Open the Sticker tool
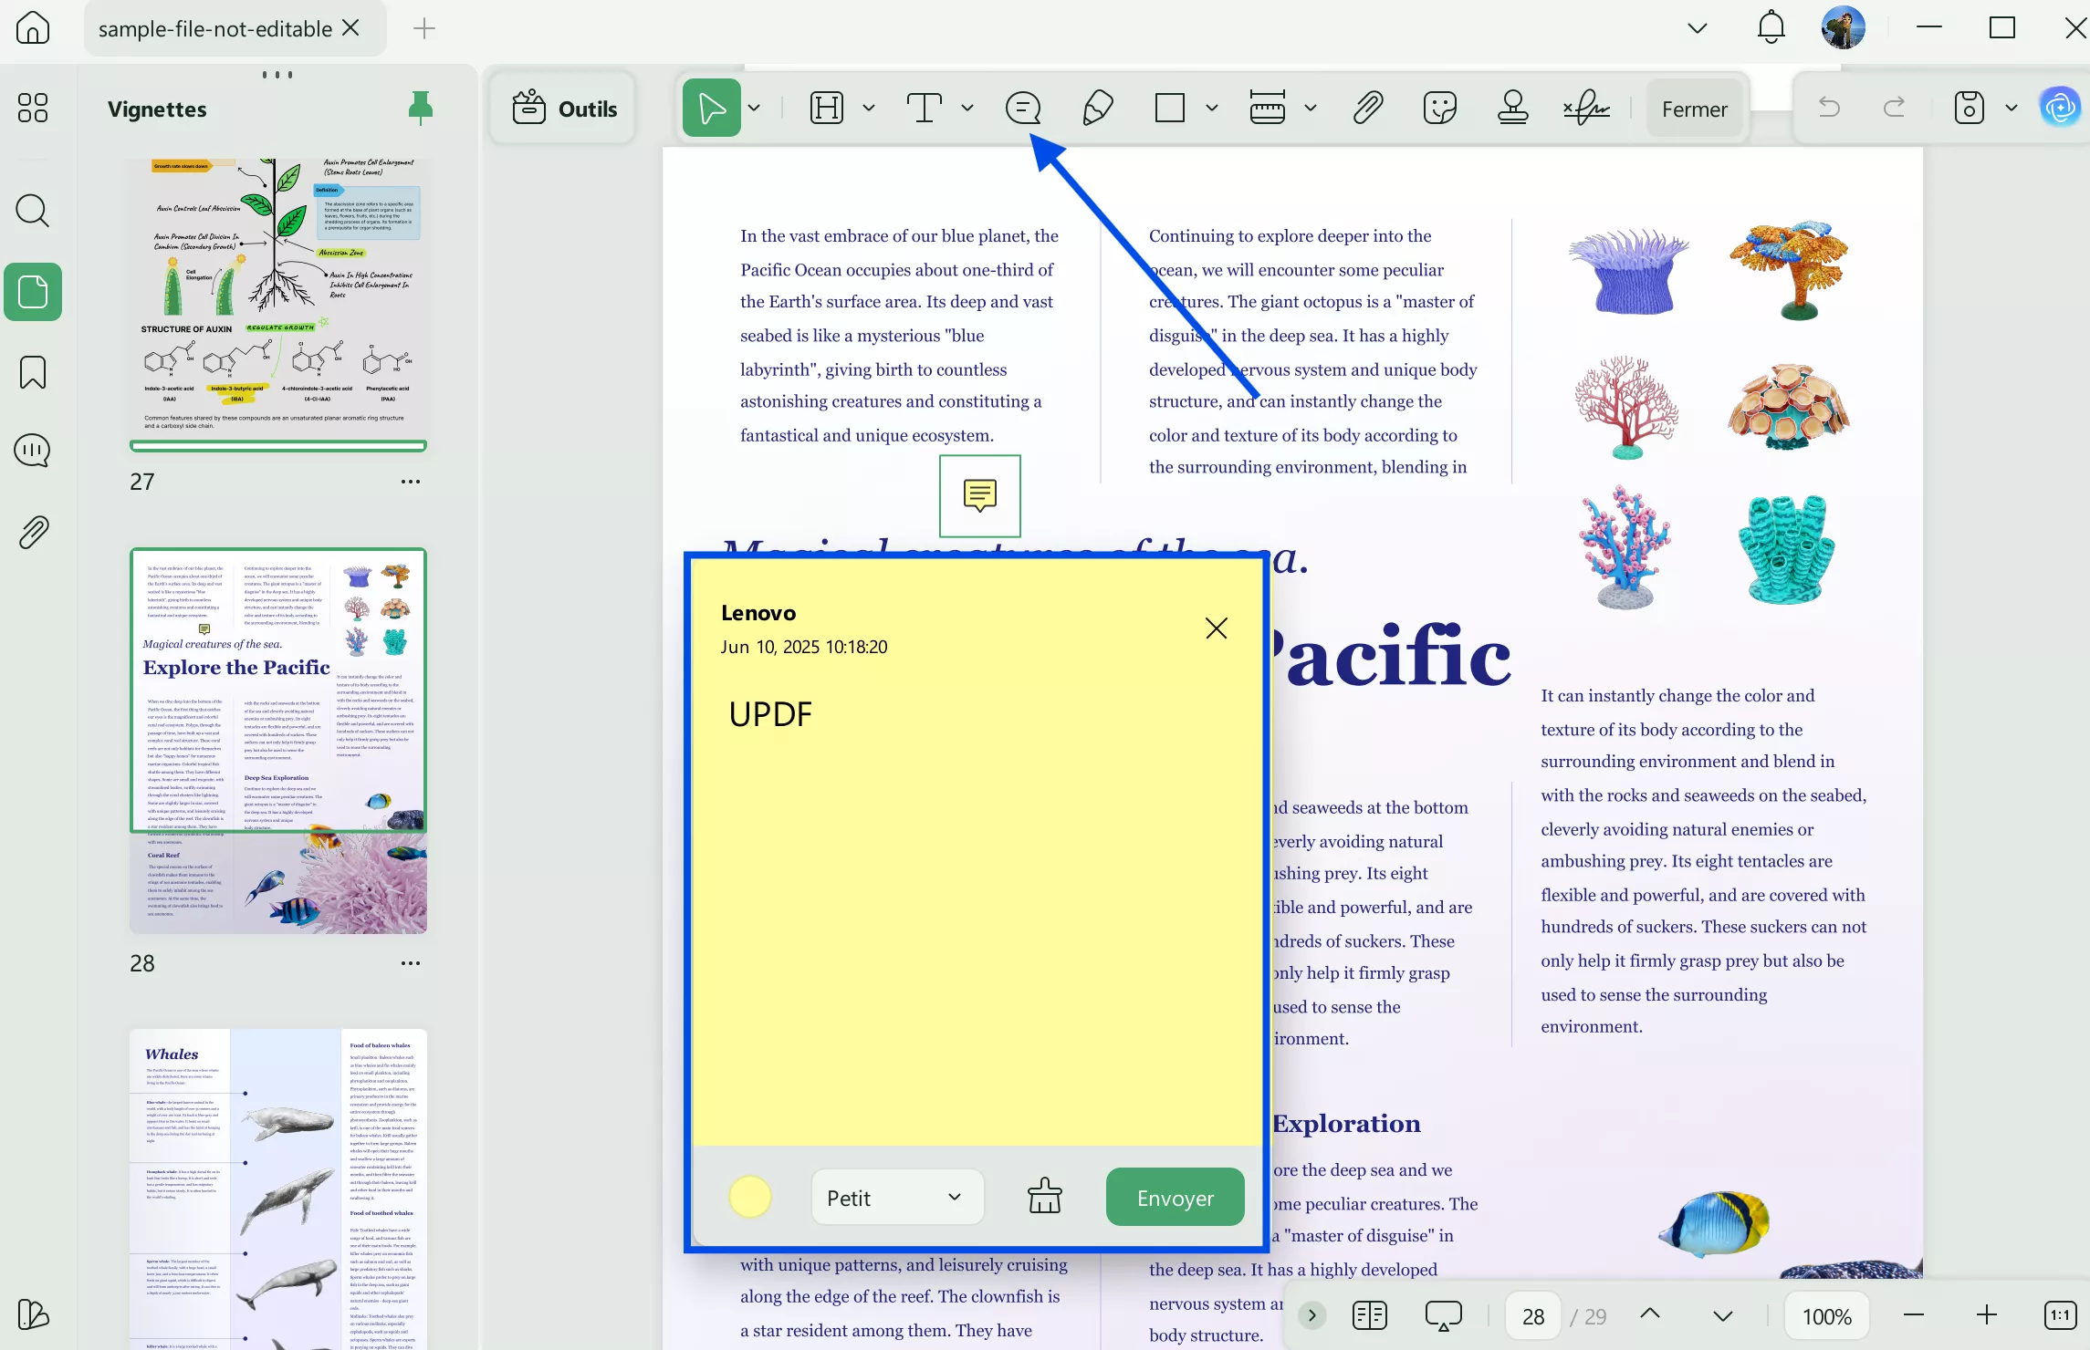 click(x=1439, y=108)
